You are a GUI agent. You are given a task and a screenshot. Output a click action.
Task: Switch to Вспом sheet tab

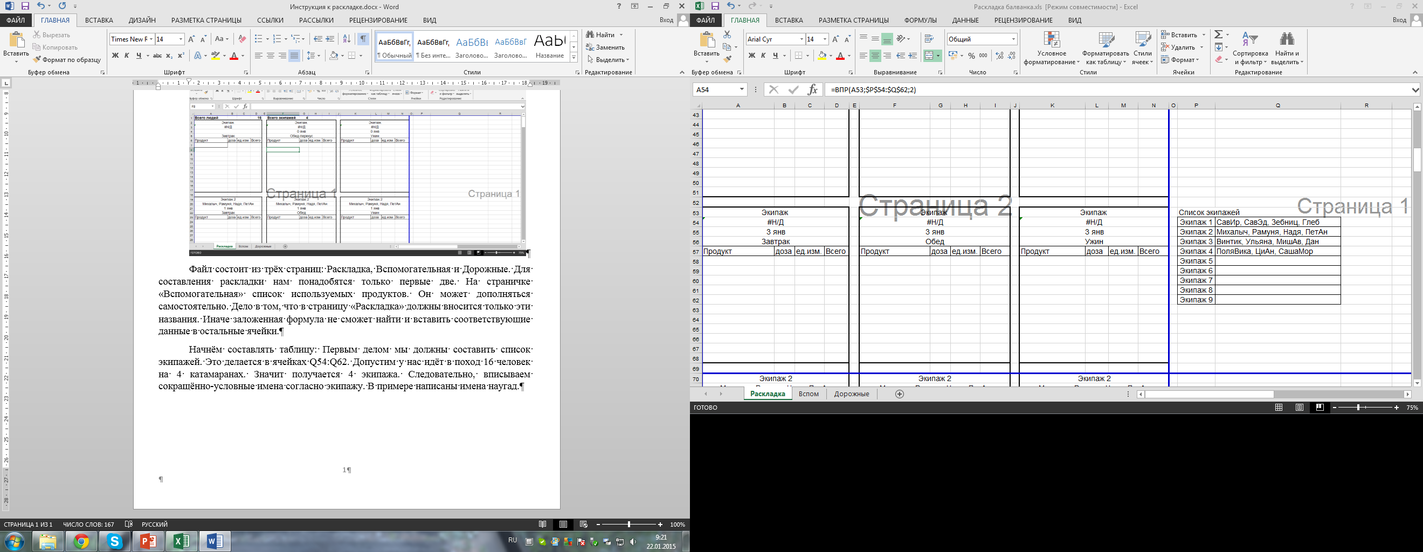(x=809, y=394)
